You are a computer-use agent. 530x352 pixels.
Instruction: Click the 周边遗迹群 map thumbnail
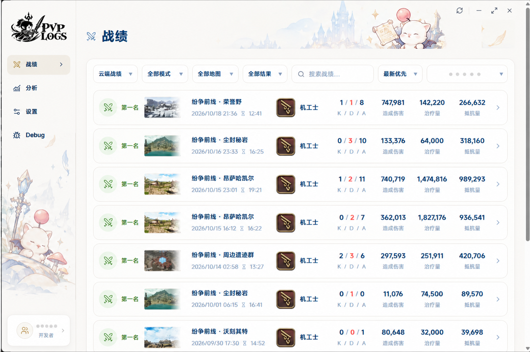(x=162, y=261)
